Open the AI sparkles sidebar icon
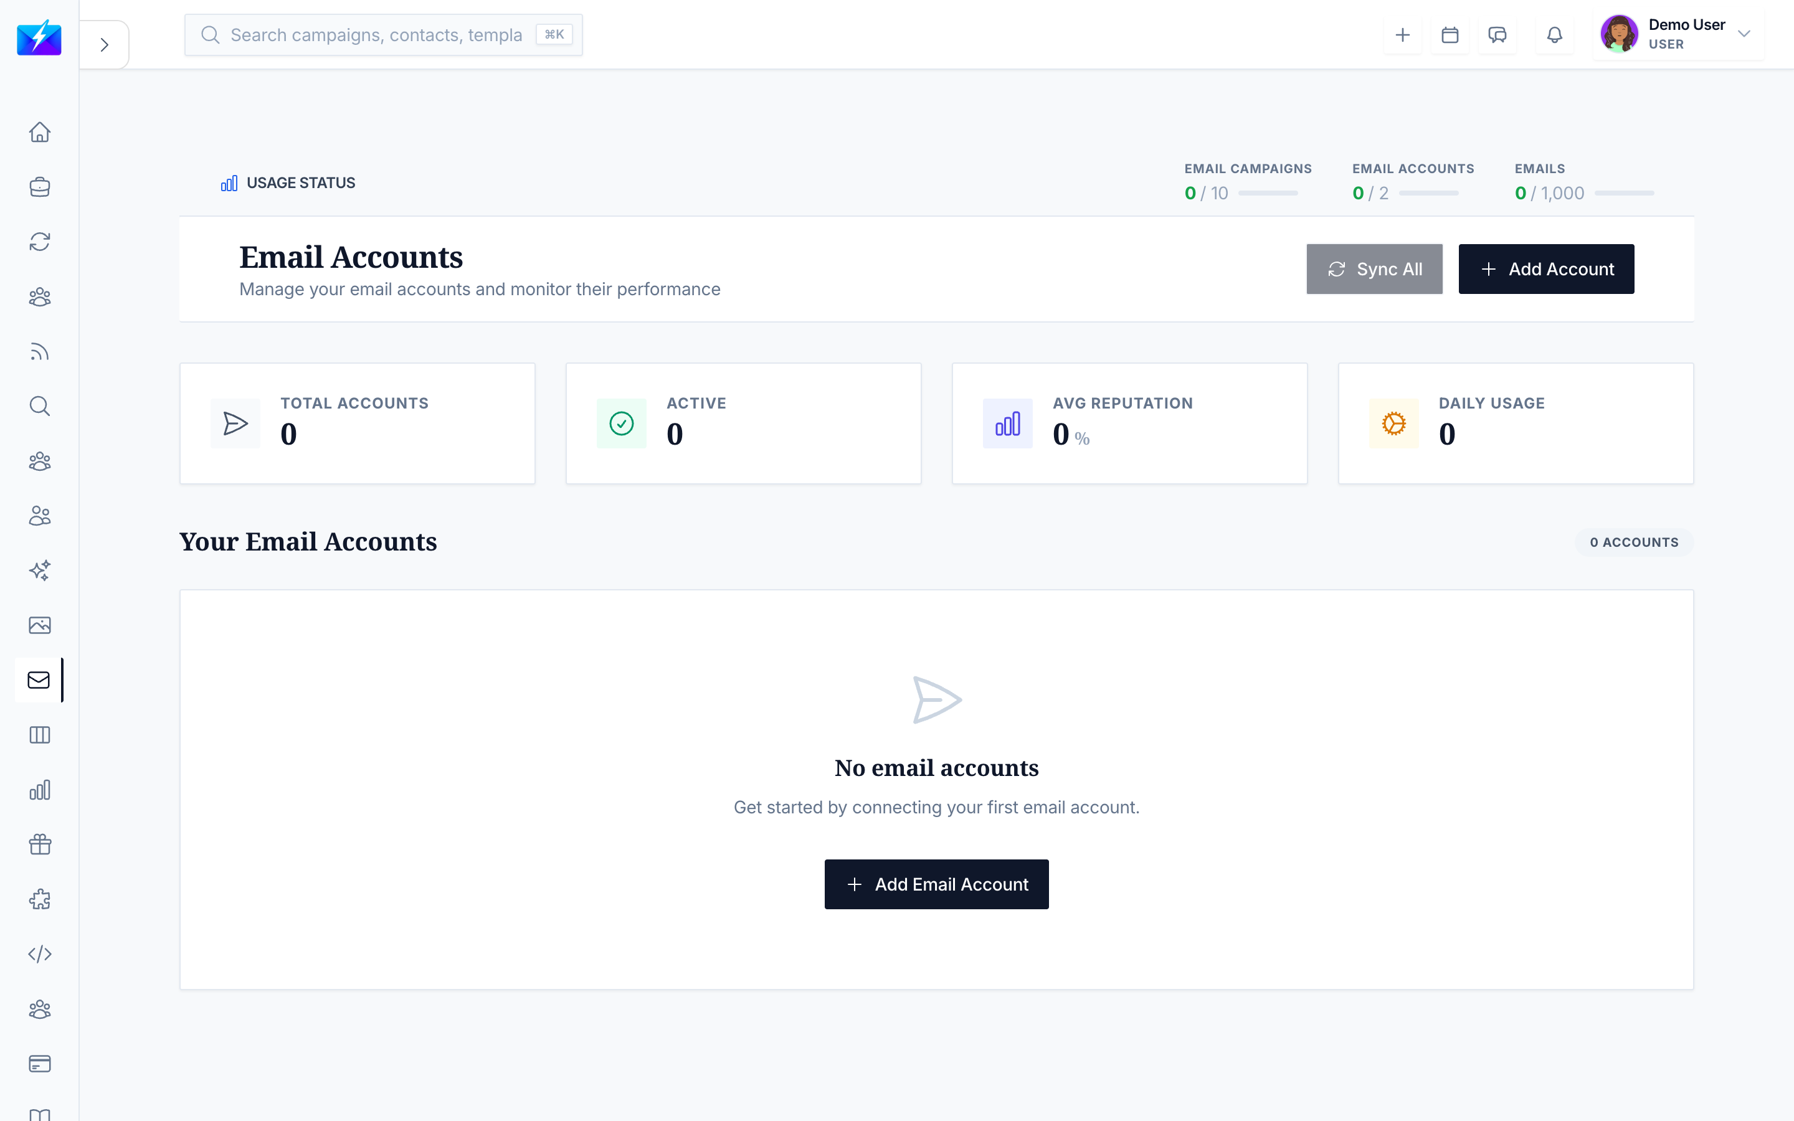This screenshot has height=1121, width=1794. coord(39,571)
